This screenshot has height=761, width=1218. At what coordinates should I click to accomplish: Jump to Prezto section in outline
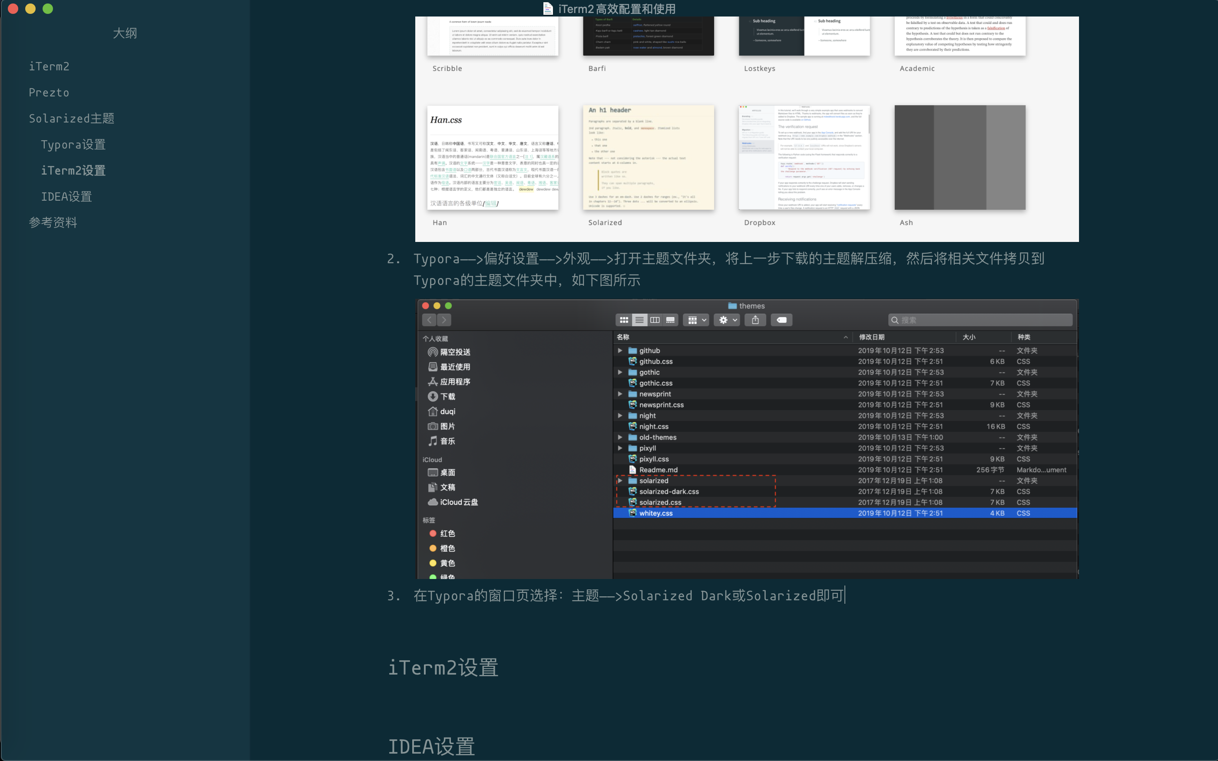pyautogui.click(x=49, y=93)
